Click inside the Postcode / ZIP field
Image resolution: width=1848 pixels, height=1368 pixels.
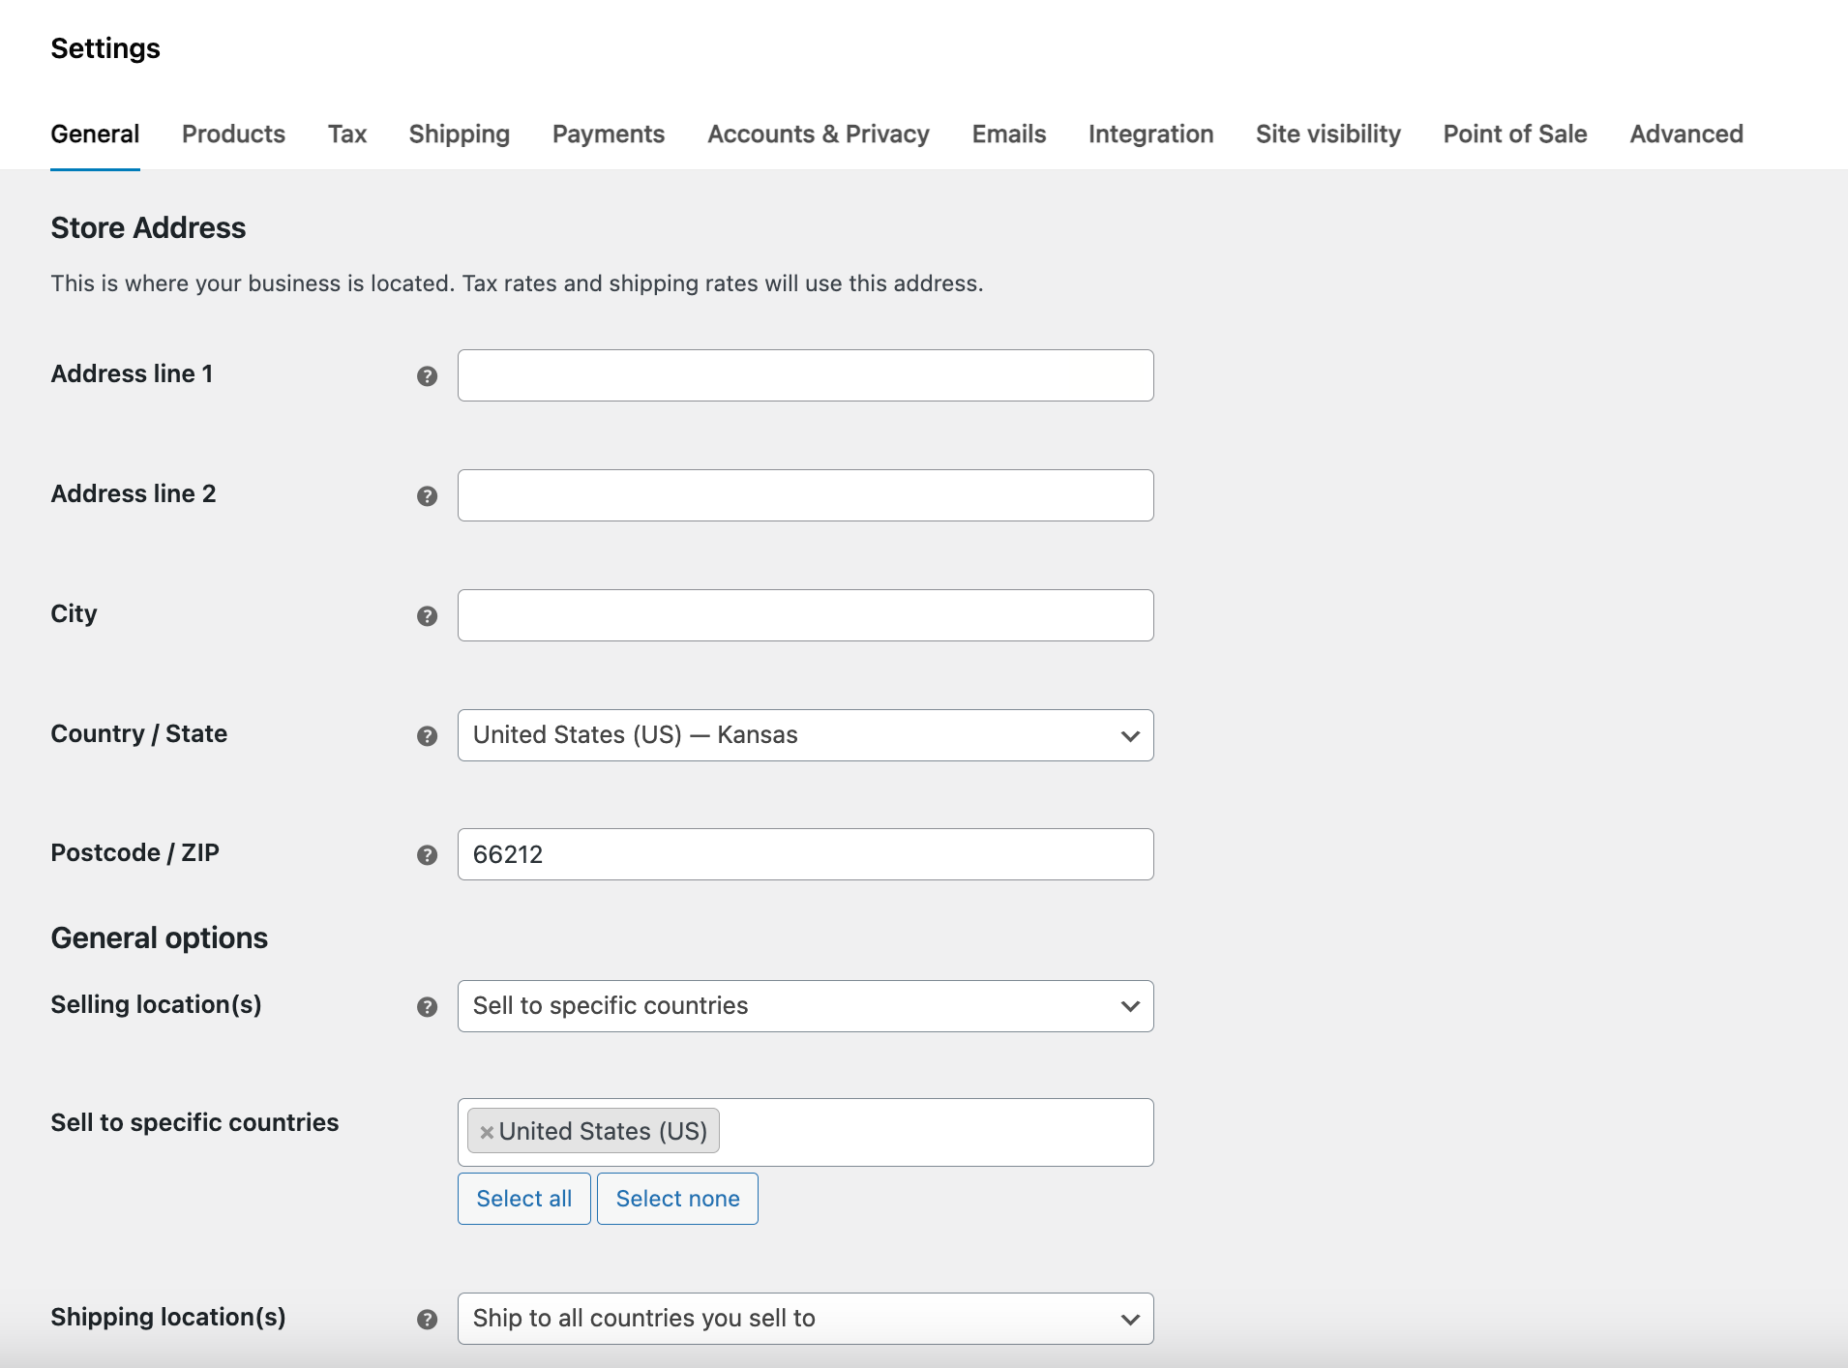pyautogui.click(x=804, y=854)
